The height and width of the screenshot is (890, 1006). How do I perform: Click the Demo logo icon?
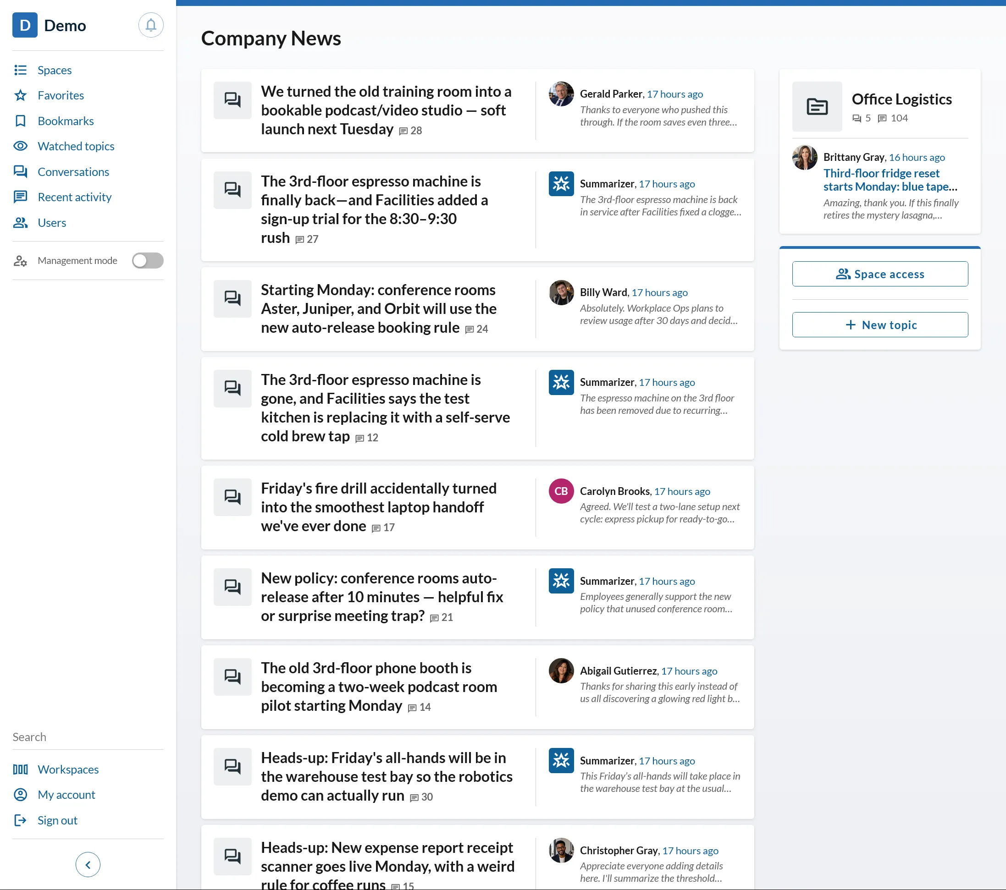tap(25, 25)
